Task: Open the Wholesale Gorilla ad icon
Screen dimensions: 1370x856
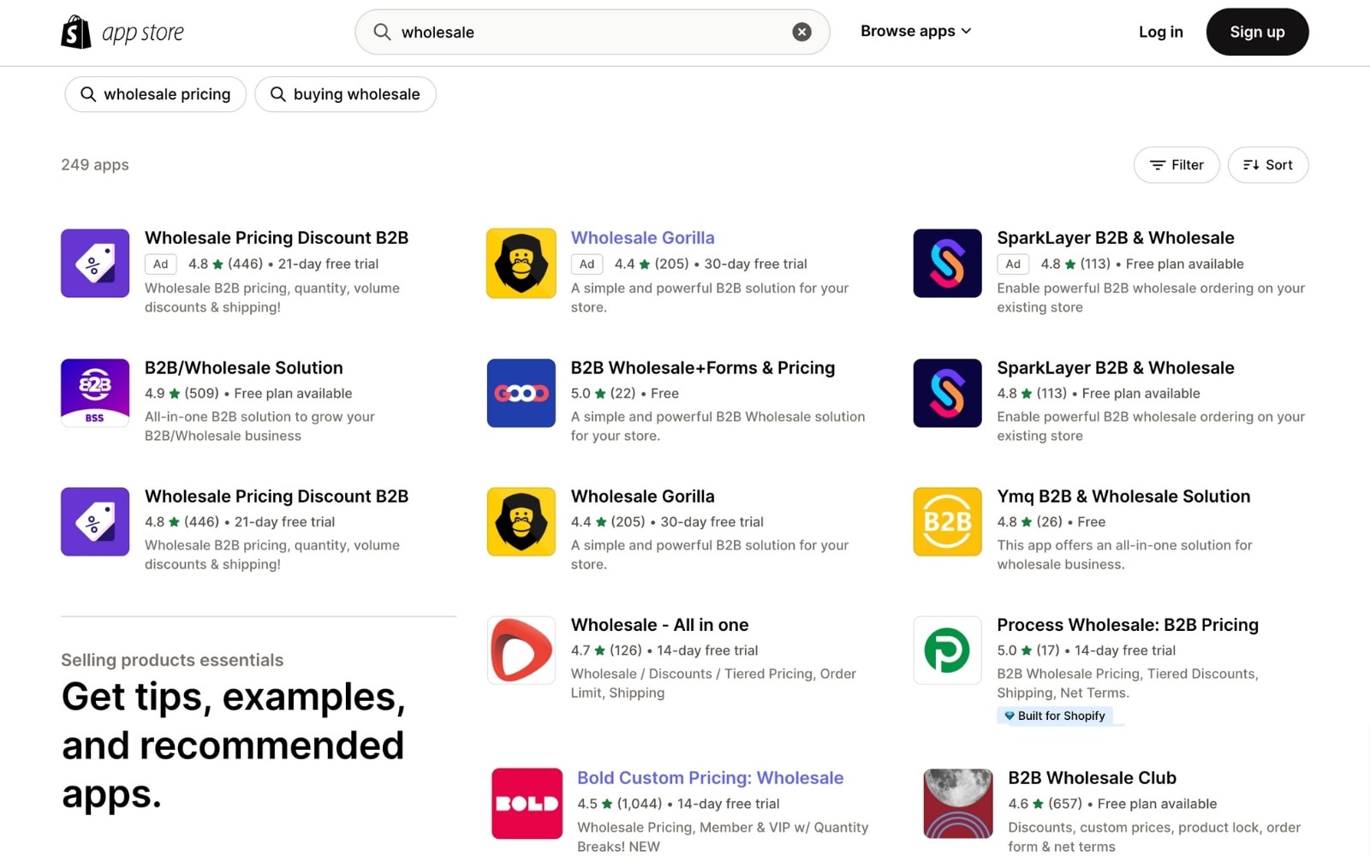Action: 521,263
